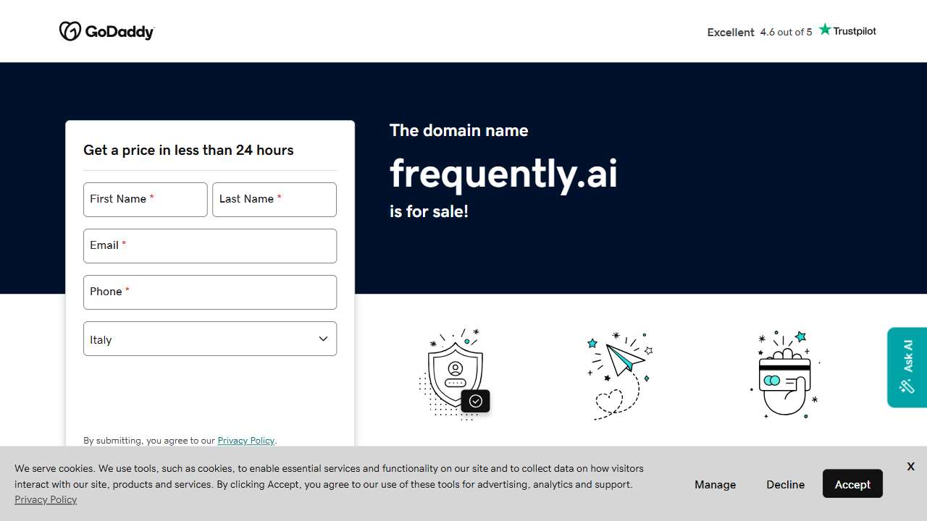This screenshot has width=927, height=521.
Task: Click the Trustpilot star icon
Action: (825, 29)
